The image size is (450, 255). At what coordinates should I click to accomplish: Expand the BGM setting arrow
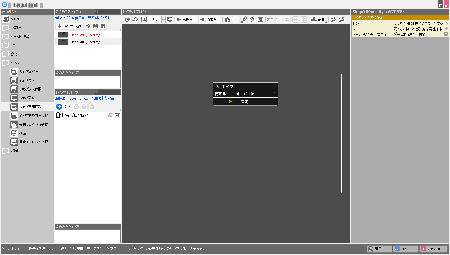pyautogui.click(x=446, y=23)
